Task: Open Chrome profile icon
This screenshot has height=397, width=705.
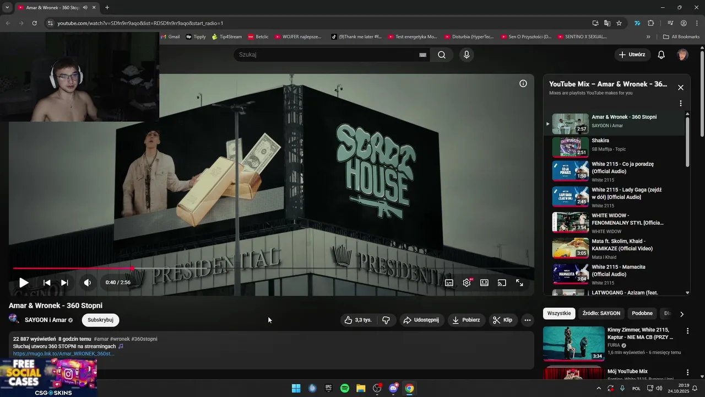Action: click(684, 23)
